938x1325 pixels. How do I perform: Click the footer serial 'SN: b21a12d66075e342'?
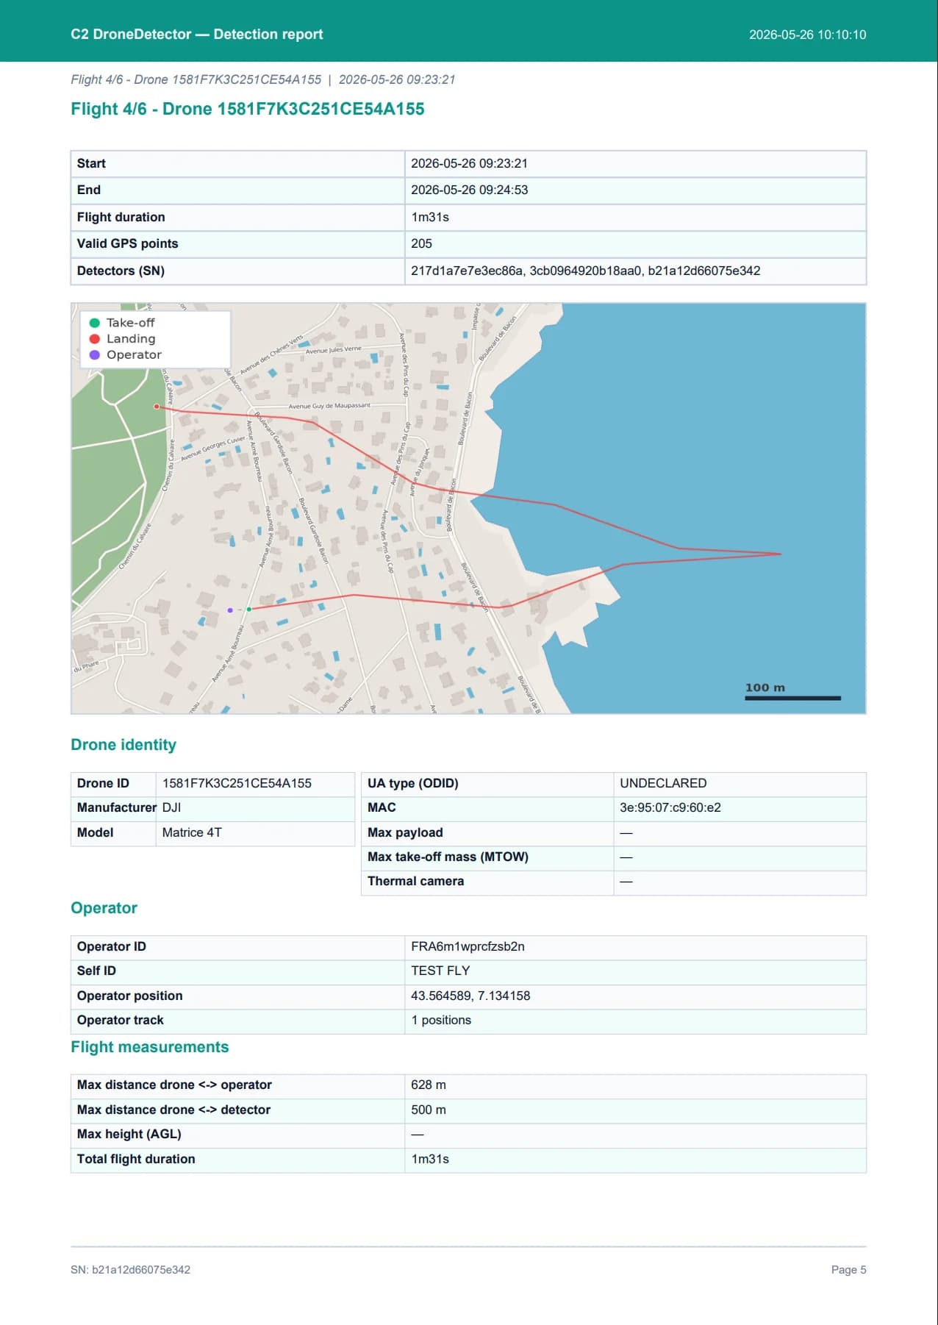pos(131,1270)
